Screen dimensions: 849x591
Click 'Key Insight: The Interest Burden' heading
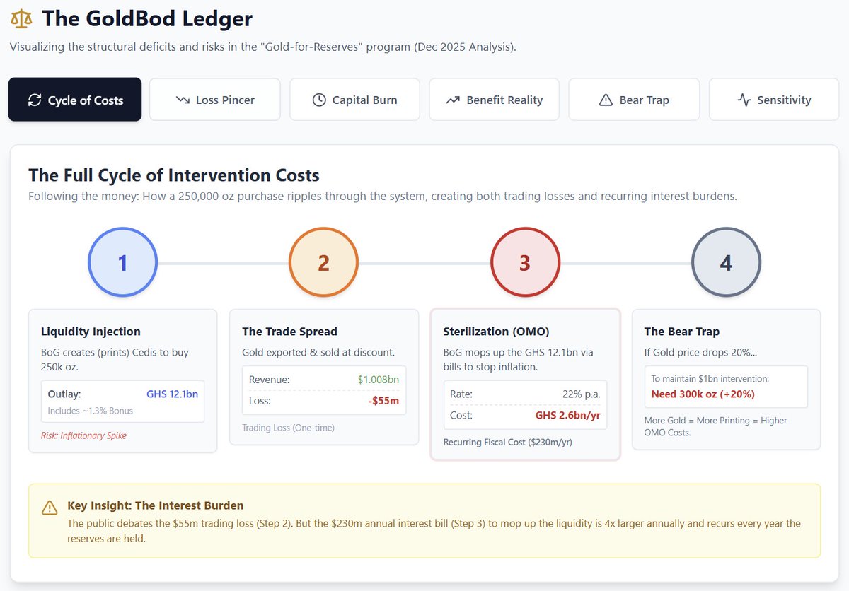[x=156, y=506]
